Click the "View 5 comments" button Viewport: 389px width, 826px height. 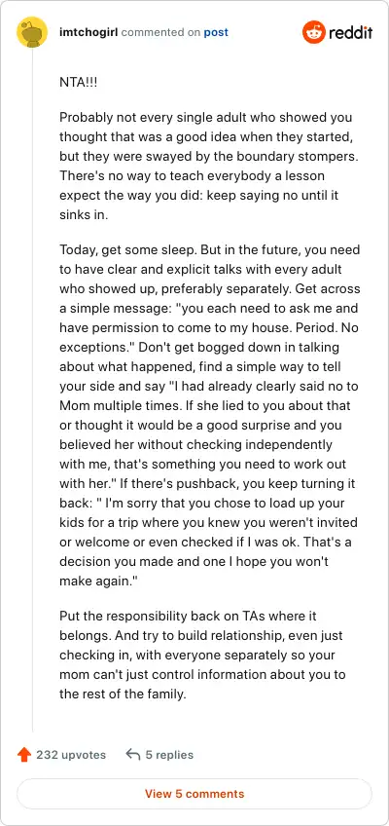click(x=194, y=794)
